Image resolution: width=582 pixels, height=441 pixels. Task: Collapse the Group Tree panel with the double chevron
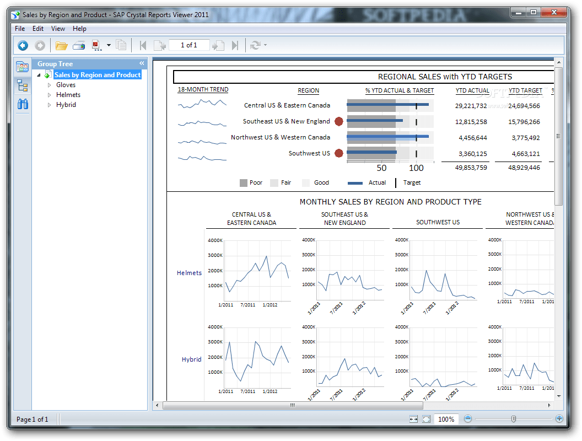[x=142, y=63]
